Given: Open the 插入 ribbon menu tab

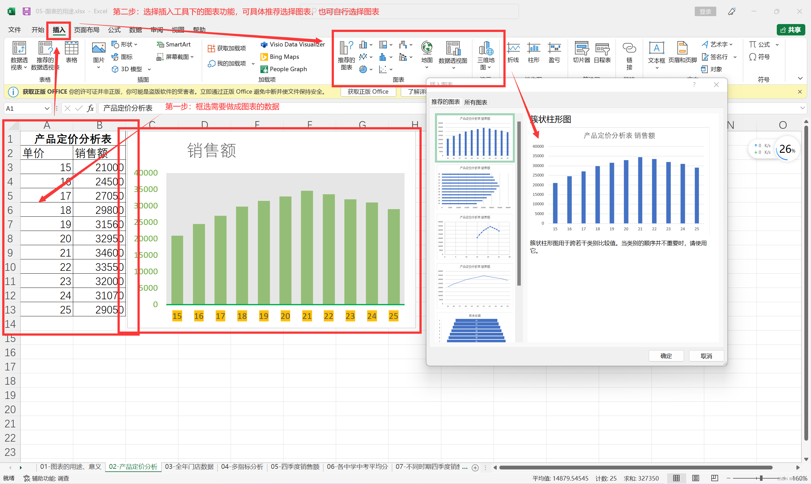Looking at the screenshot, I should pyautogui.click(x=58, y=30).
